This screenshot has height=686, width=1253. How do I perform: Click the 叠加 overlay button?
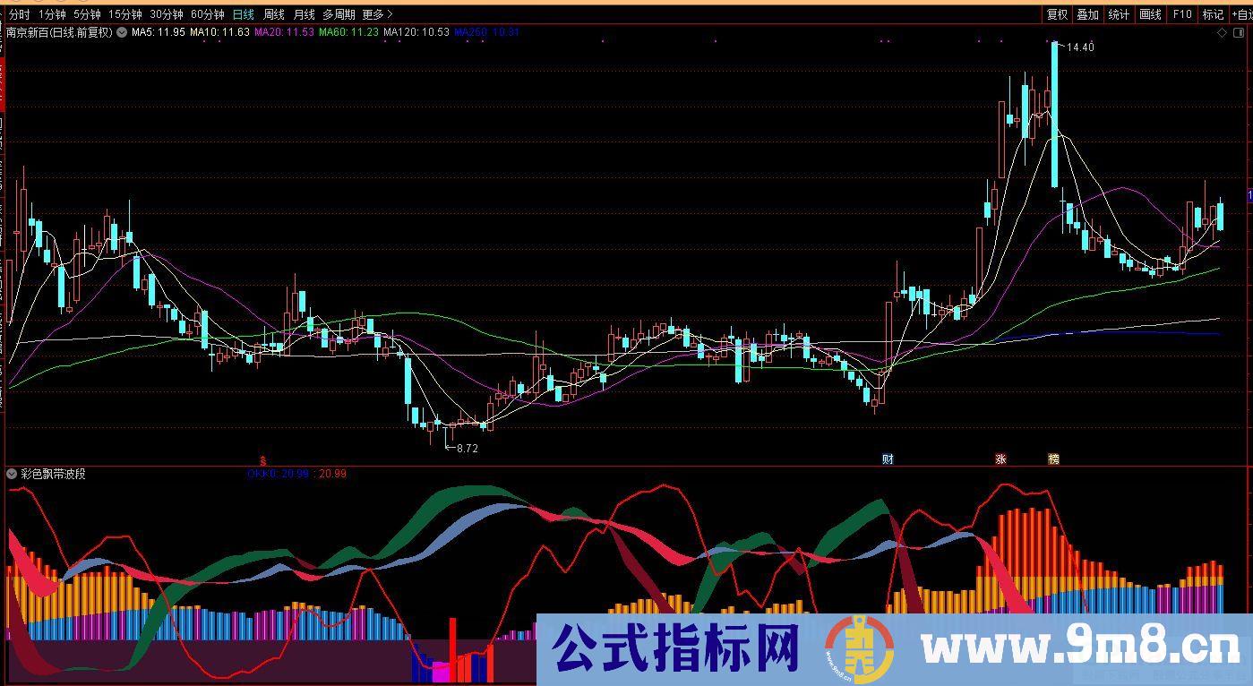coord(1088,14)
